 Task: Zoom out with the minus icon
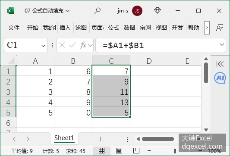pyautogui.click(x=149, y=151)
